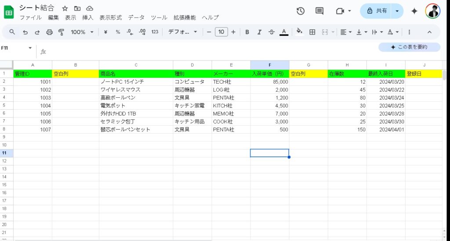
Task: Click the Gemini sparkle icon
Action: 414,11
